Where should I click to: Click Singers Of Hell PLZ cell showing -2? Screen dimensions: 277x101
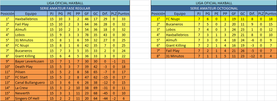[x=114, y=98]
